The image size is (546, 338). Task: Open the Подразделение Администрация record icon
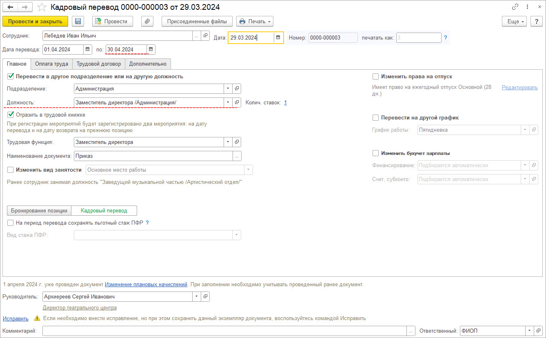[237, 88]
